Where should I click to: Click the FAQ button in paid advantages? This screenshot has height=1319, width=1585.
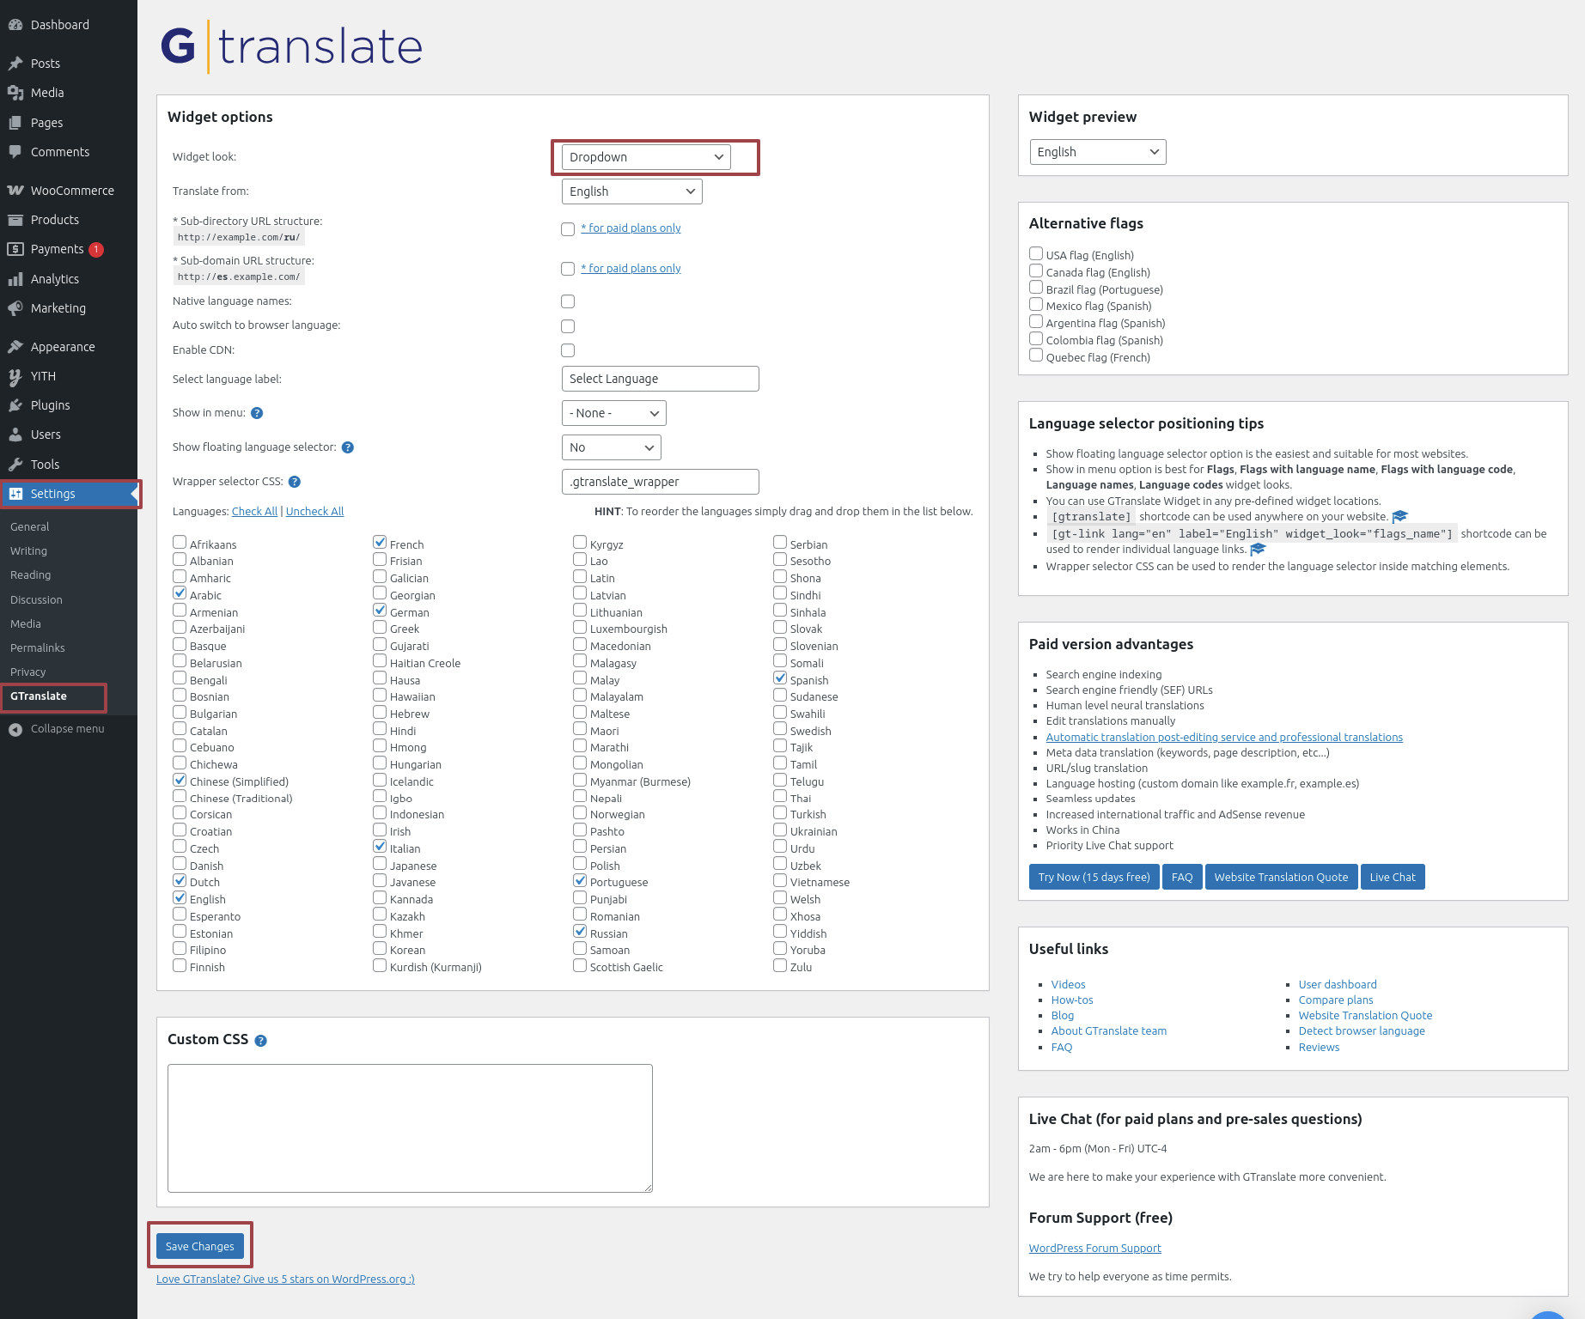(x=1182, y=877)
